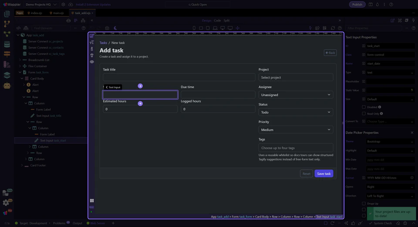Open the Demo Projects HQ project dropdown
This screenshot has width=418, height=227.
(41, 4)
